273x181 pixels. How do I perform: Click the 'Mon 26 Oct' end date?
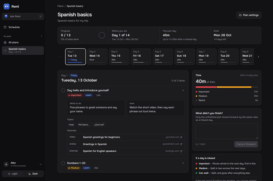[x=223, y=35]
